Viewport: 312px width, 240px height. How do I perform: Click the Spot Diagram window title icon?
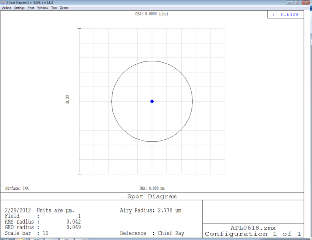(3, 2)
